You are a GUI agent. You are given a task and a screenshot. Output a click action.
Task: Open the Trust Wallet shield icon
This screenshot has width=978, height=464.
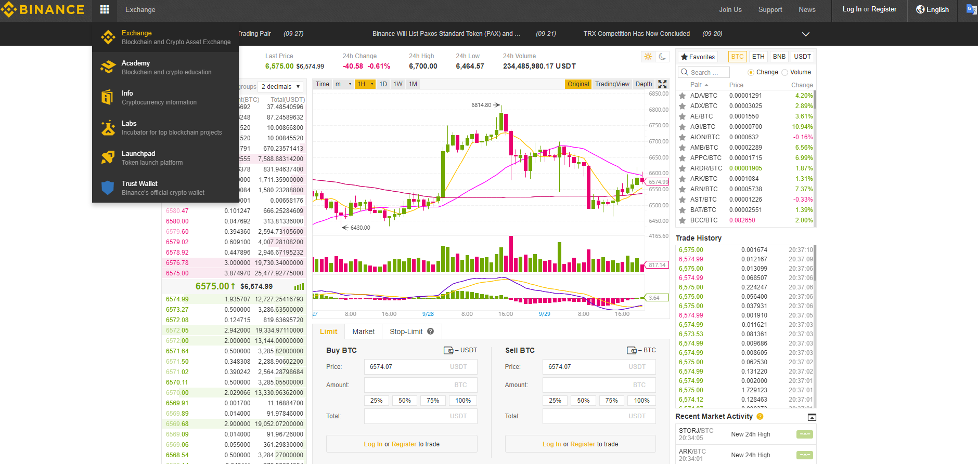[108, 188]
